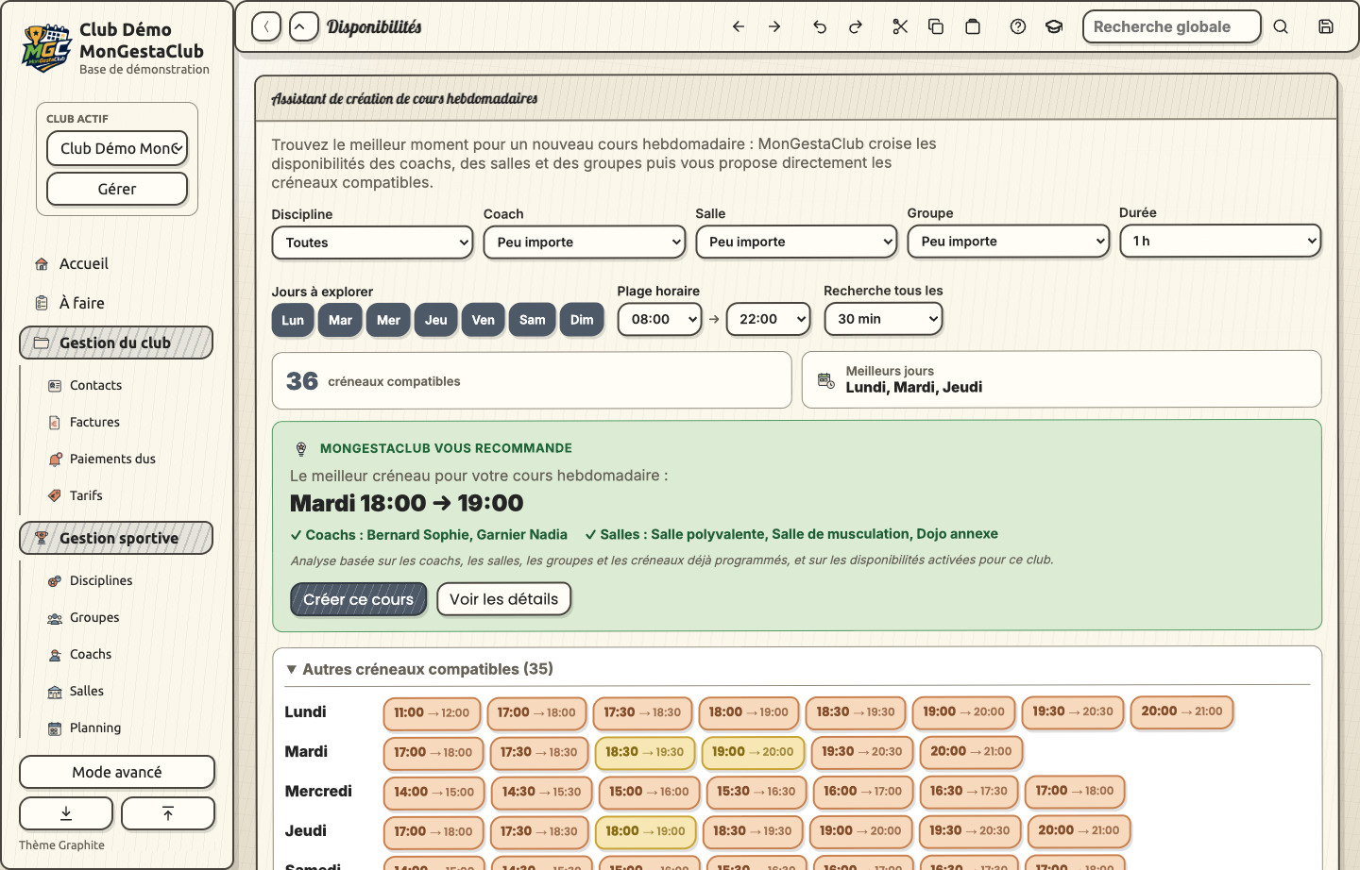Open the 30 min interval dropdown
The height and width of the screenshot is (870, 1360).
click(x=883, y=319)
